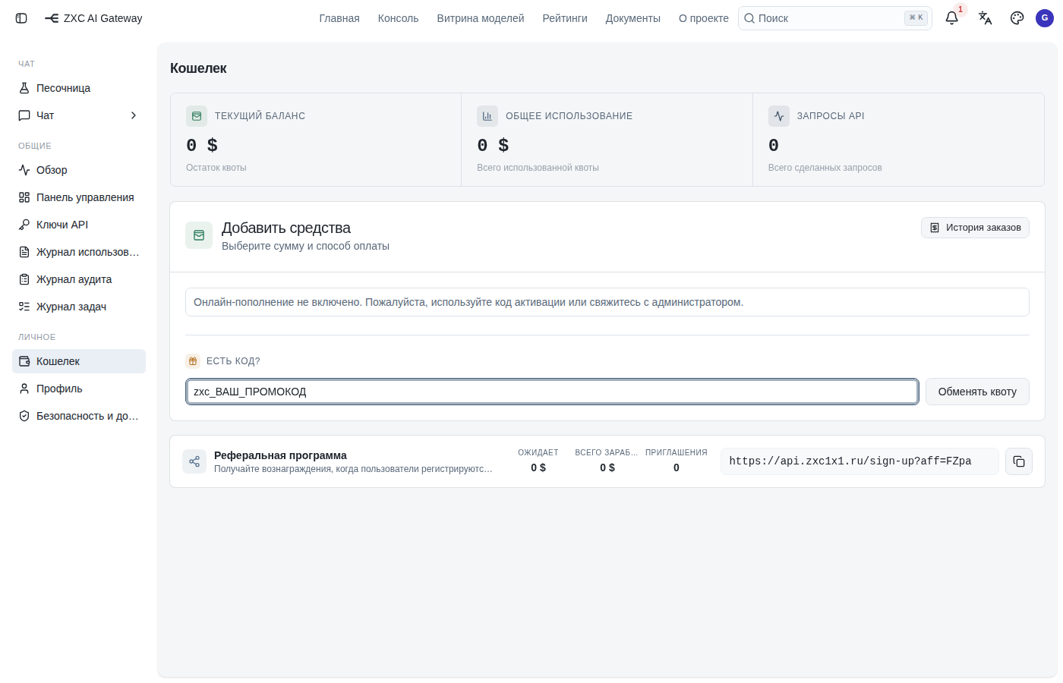Click the ВСЕГО ЗАРАБ... referral stat

[x=607, y=460]
